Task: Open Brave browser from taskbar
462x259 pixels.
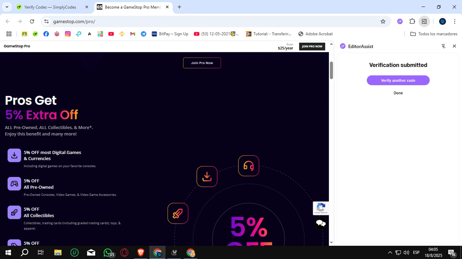Action: pos(141,253)
